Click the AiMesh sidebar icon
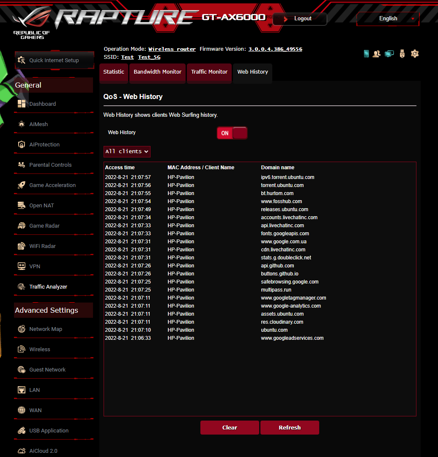The width and height of the screenshot is (438, 457). tap(22, 124)
